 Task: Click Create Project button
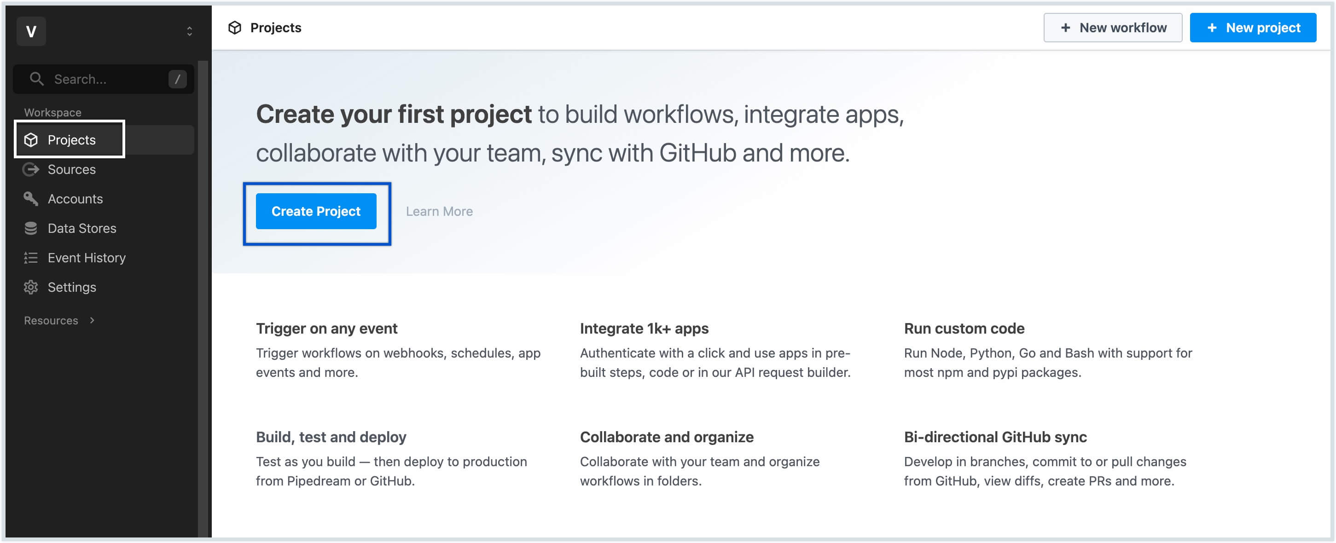point(316,211)
